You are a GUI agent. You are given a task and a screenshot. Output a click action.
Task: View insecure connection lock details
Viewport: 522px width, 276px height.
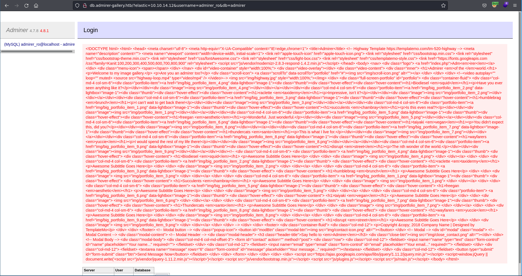pos(85,5)
